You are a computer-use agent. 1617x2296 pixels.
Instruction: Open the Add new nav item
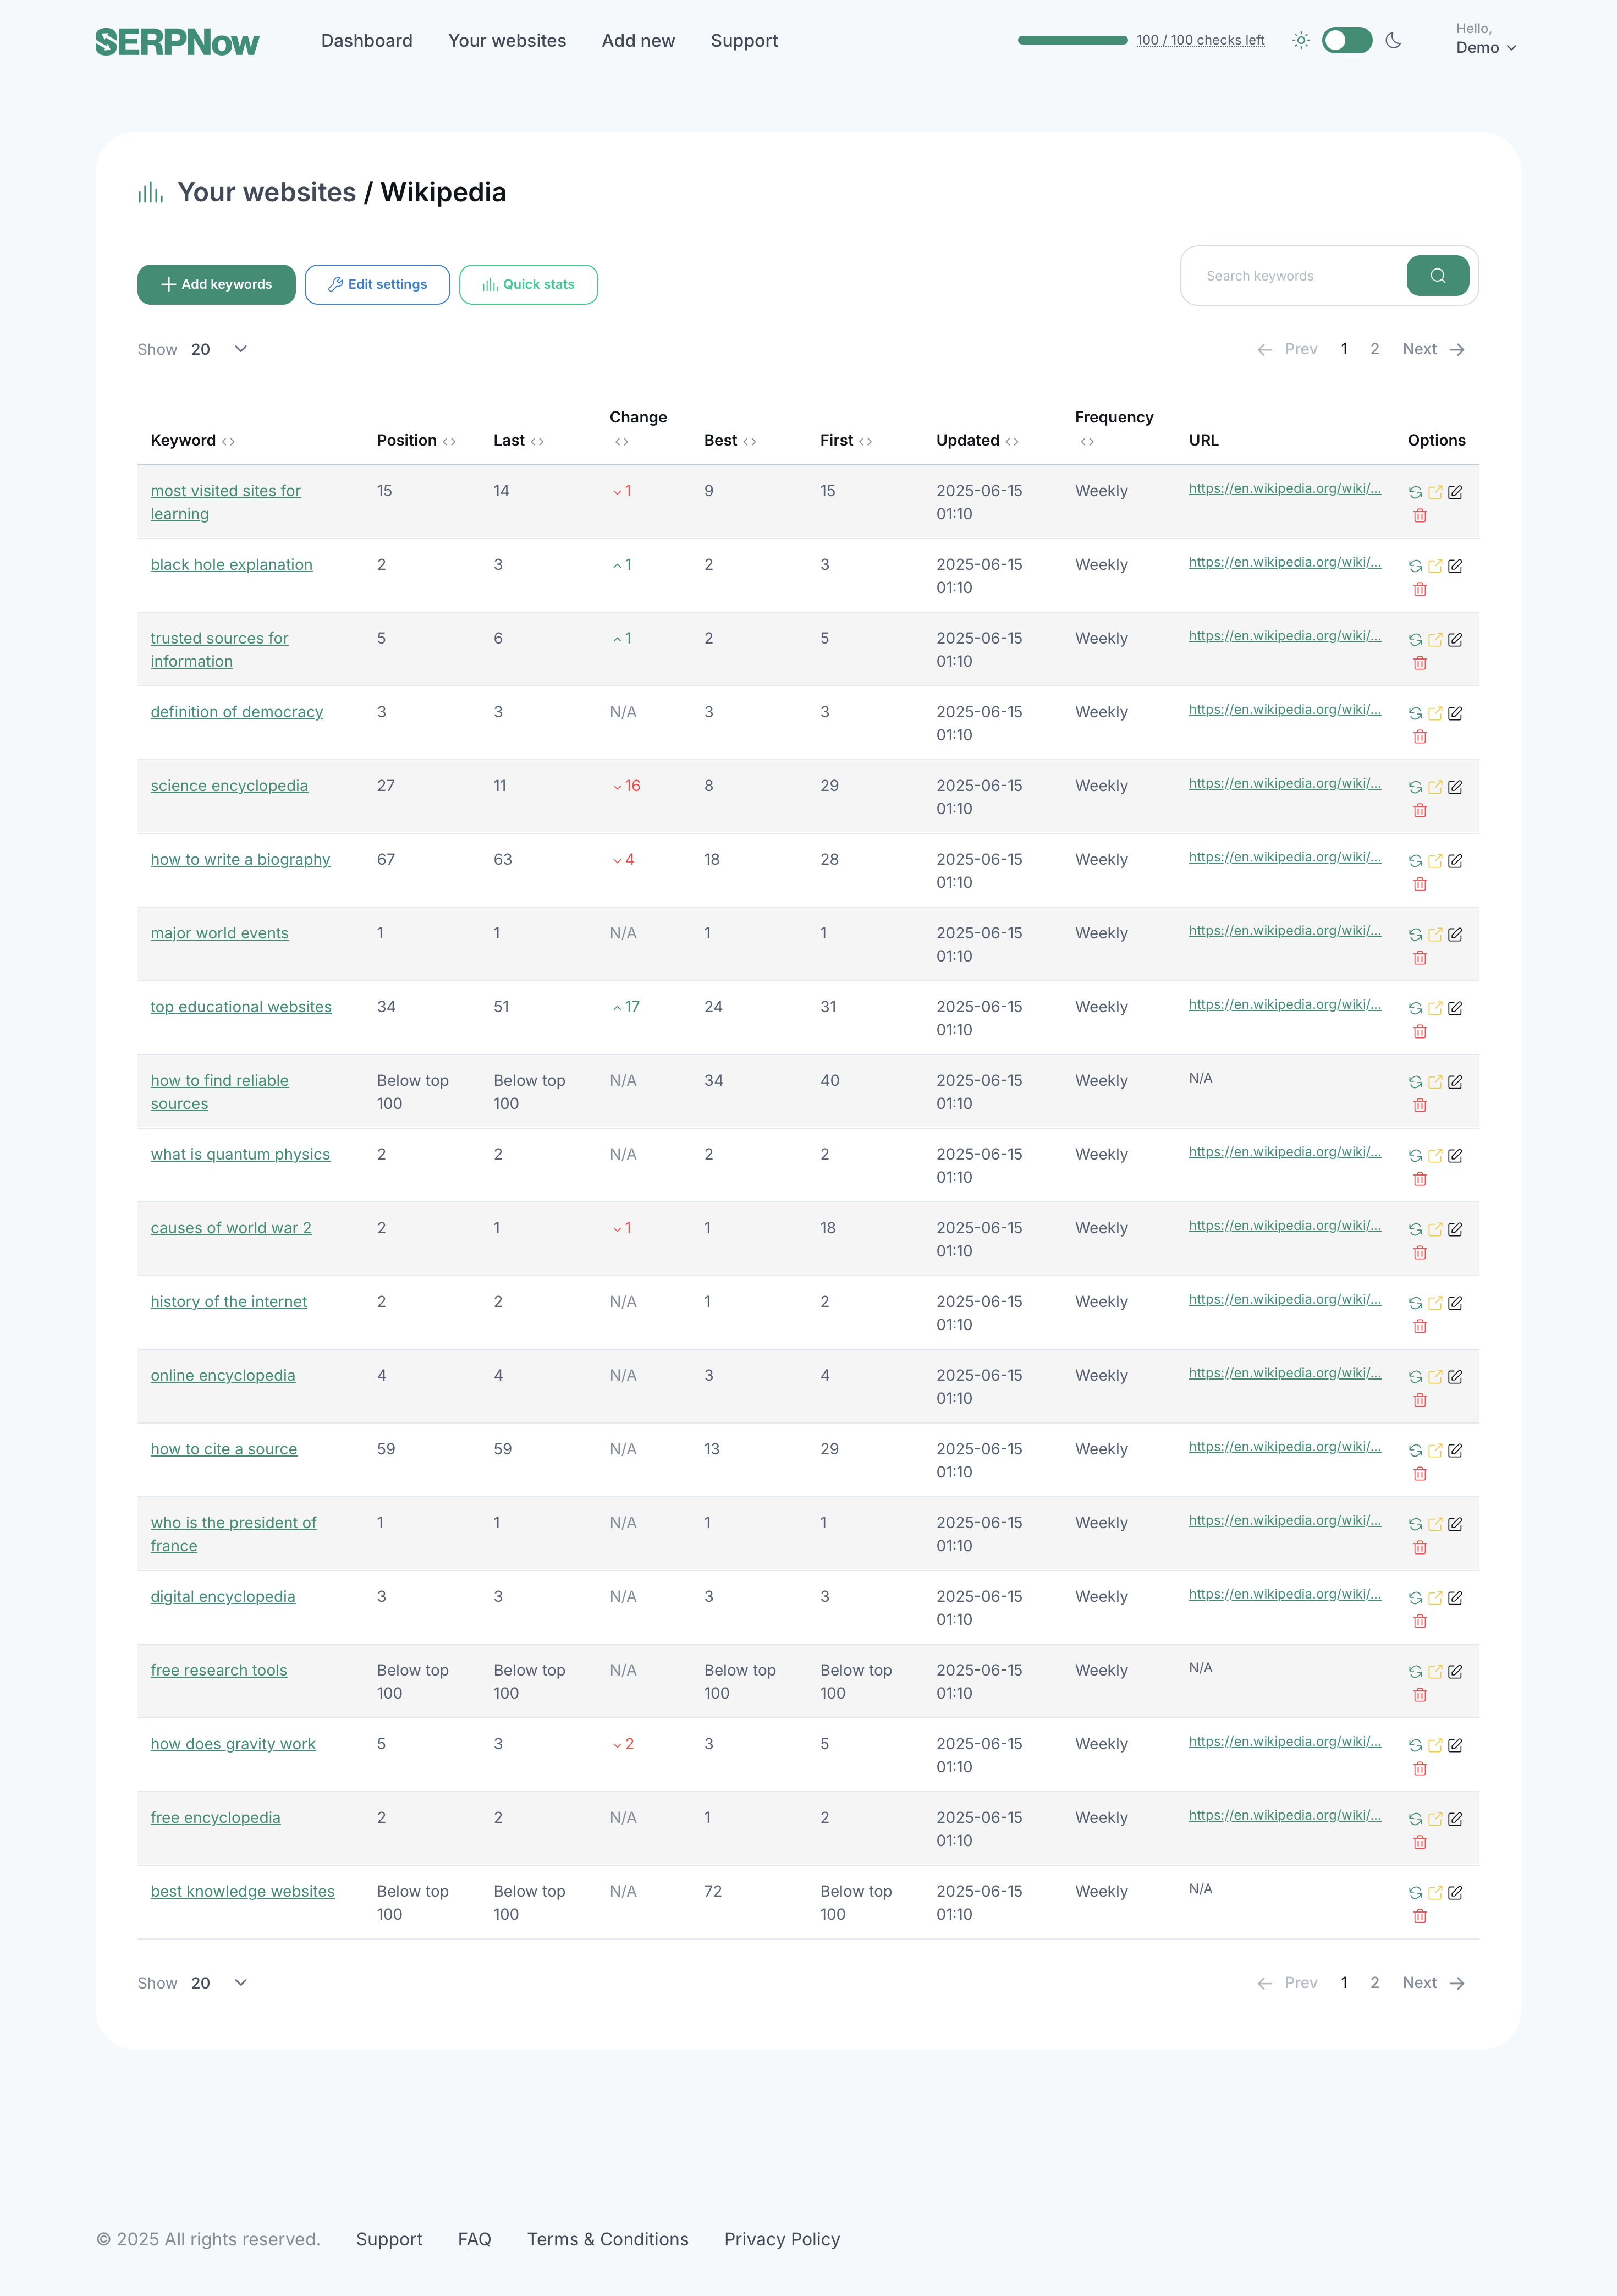pyautogui.click(x=638, y=41)
